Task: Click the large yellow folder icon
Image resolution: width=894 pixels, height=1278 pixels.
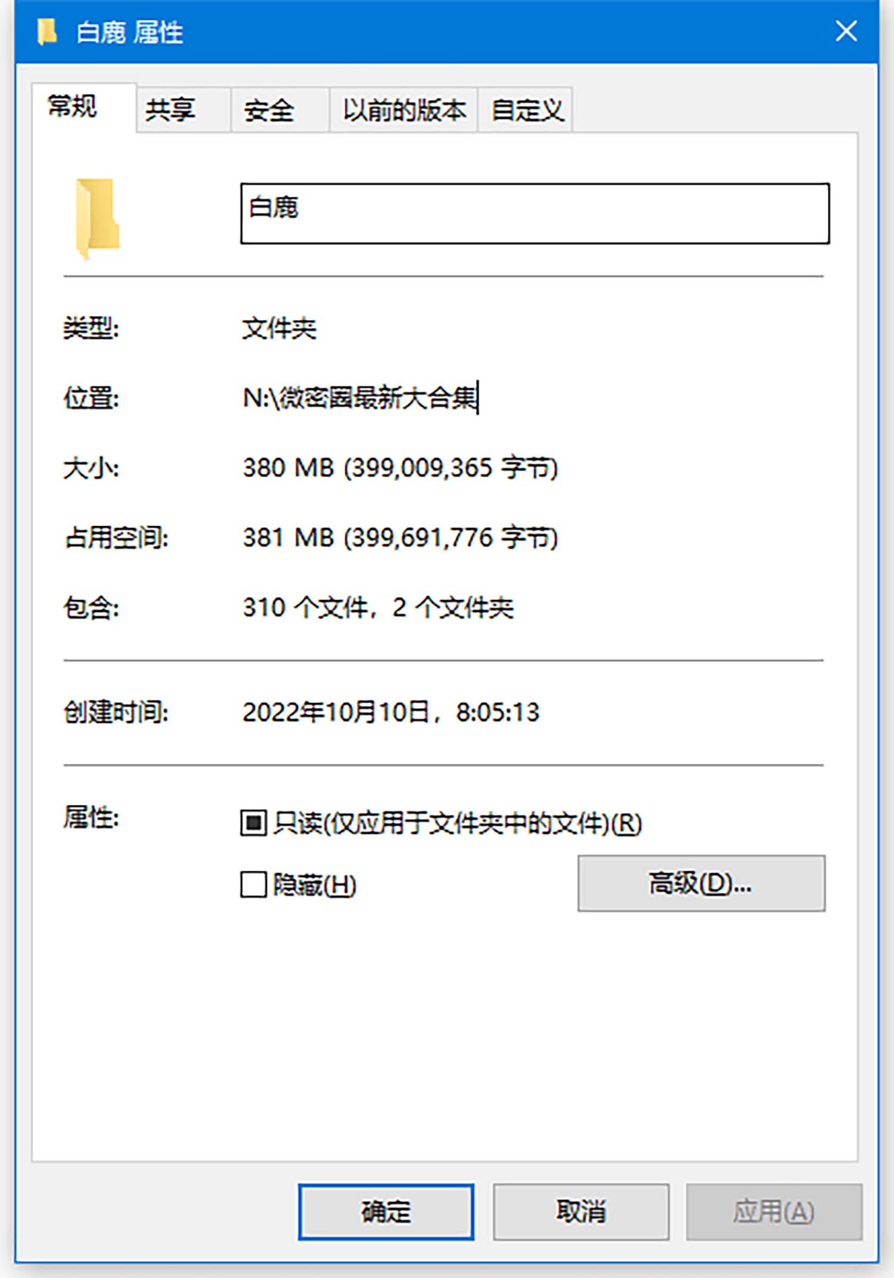Action: [97, 219]
